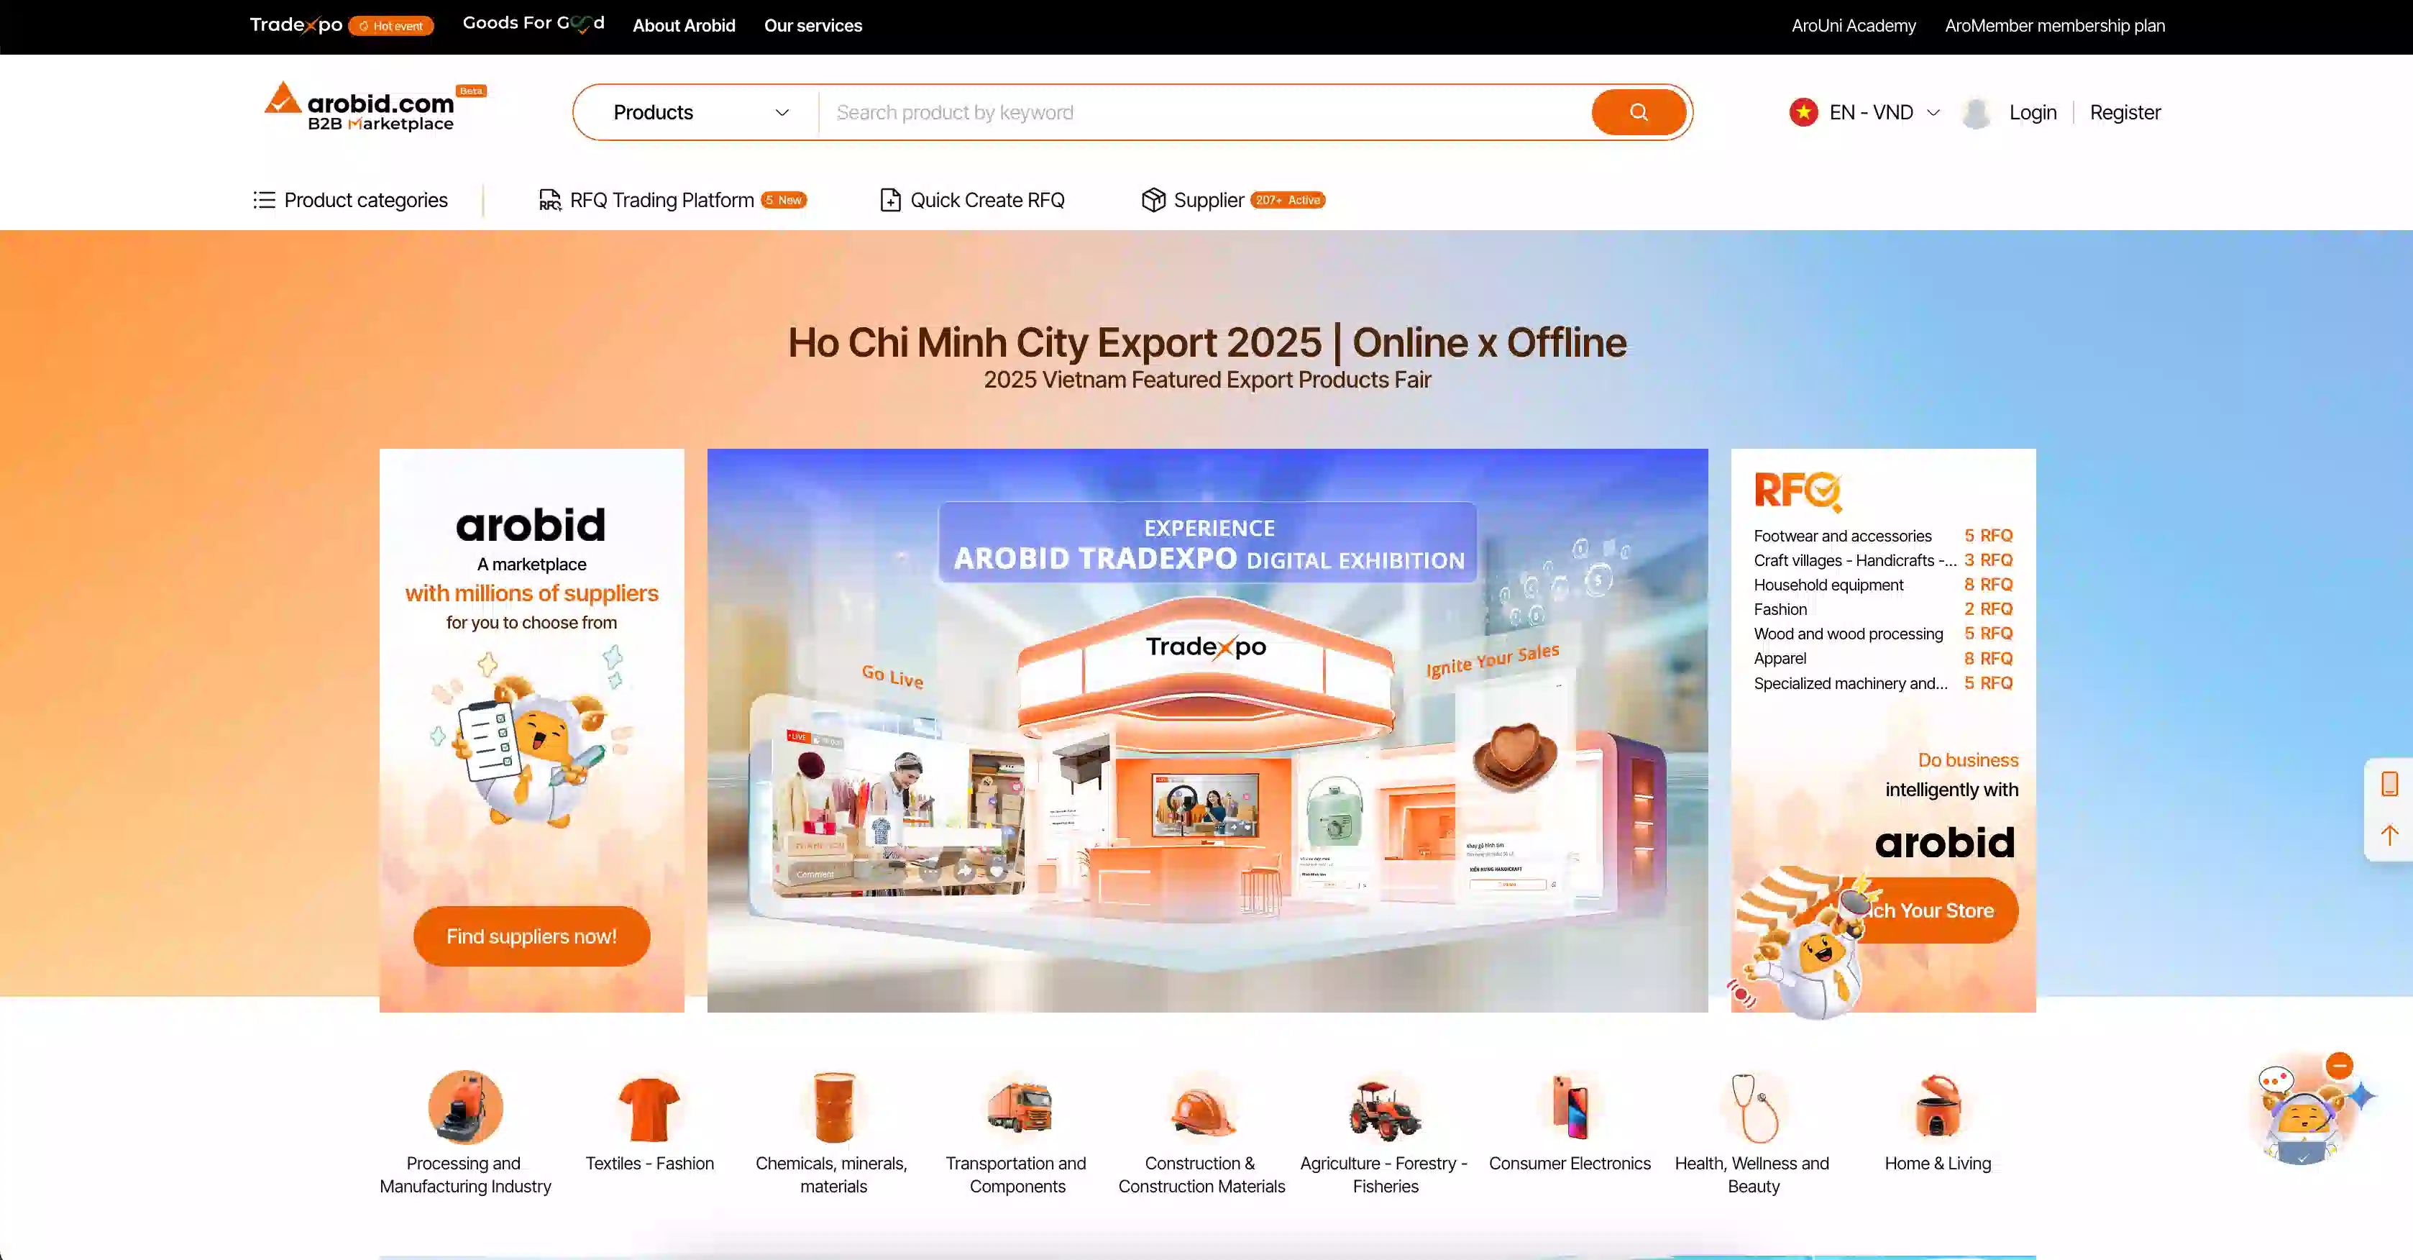Screen dimensions: 2413x1260
Task: Expand the Products search type dropdown
Action: pos(700,112)
